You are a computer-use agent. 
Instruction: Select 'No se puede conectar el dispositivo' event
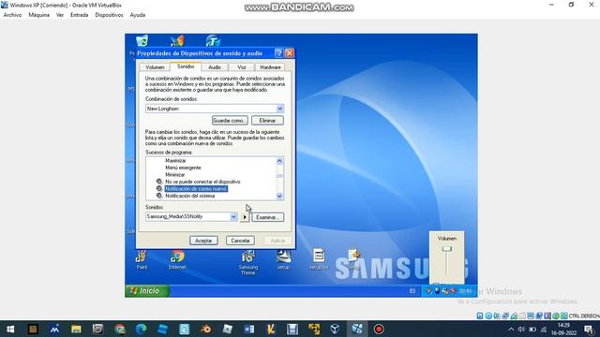202,182
